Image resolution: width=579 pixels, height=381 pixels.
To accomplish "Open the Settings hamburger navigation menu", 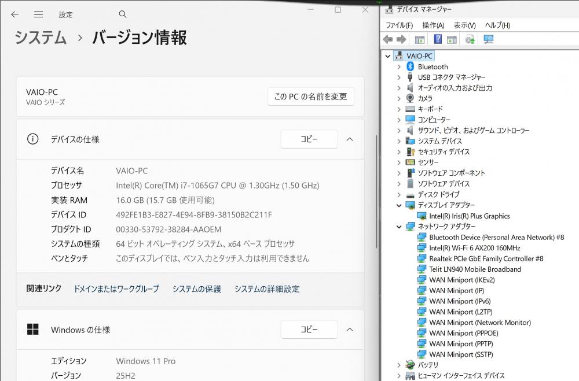I will [x=38, y=14].
